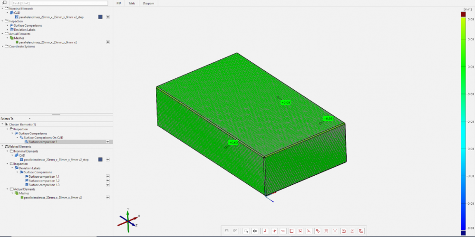Select Surface comparison 1.3 in Related Elements
Screen dimensions: 475x237
pyautogui.click(x=44, y=185)
